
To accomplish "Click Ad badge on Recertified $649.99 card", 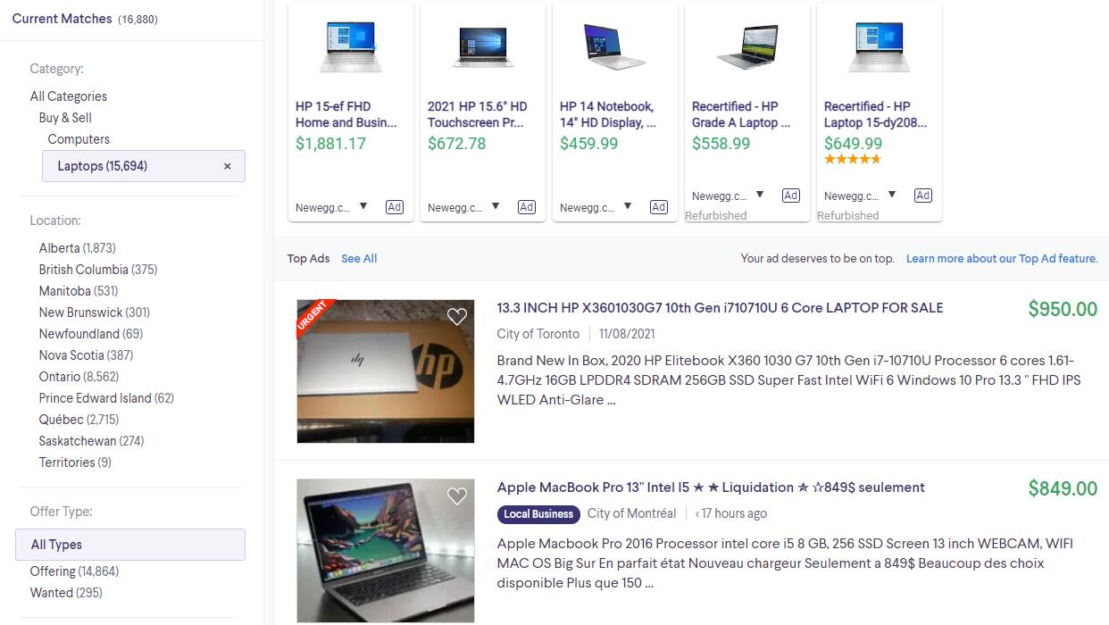I will [x=923, y=196].
